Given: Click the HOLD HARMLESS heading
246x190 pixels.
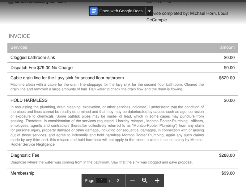Looking at the screenshot, I should [x=29, y=101].
